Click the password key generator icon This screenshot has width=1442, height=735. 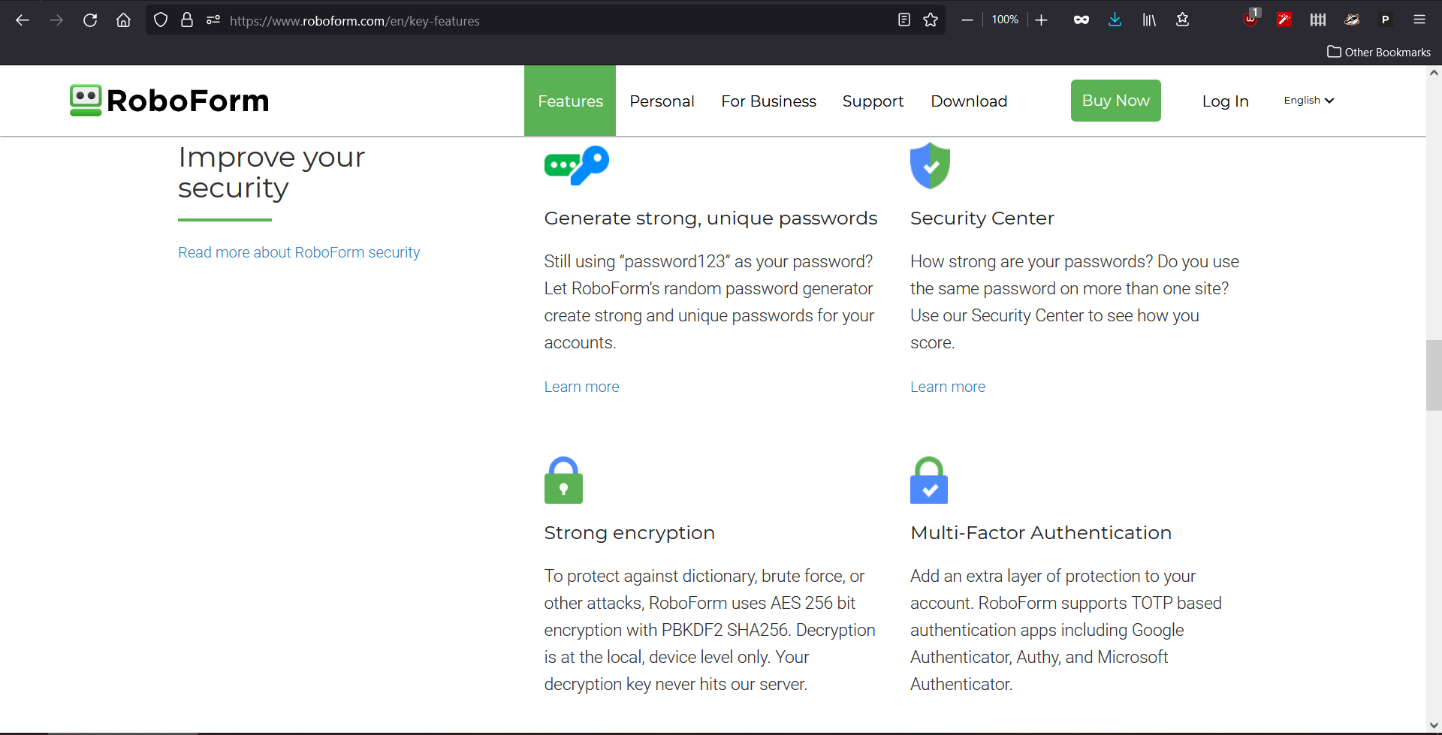click(x=577, y=165)
